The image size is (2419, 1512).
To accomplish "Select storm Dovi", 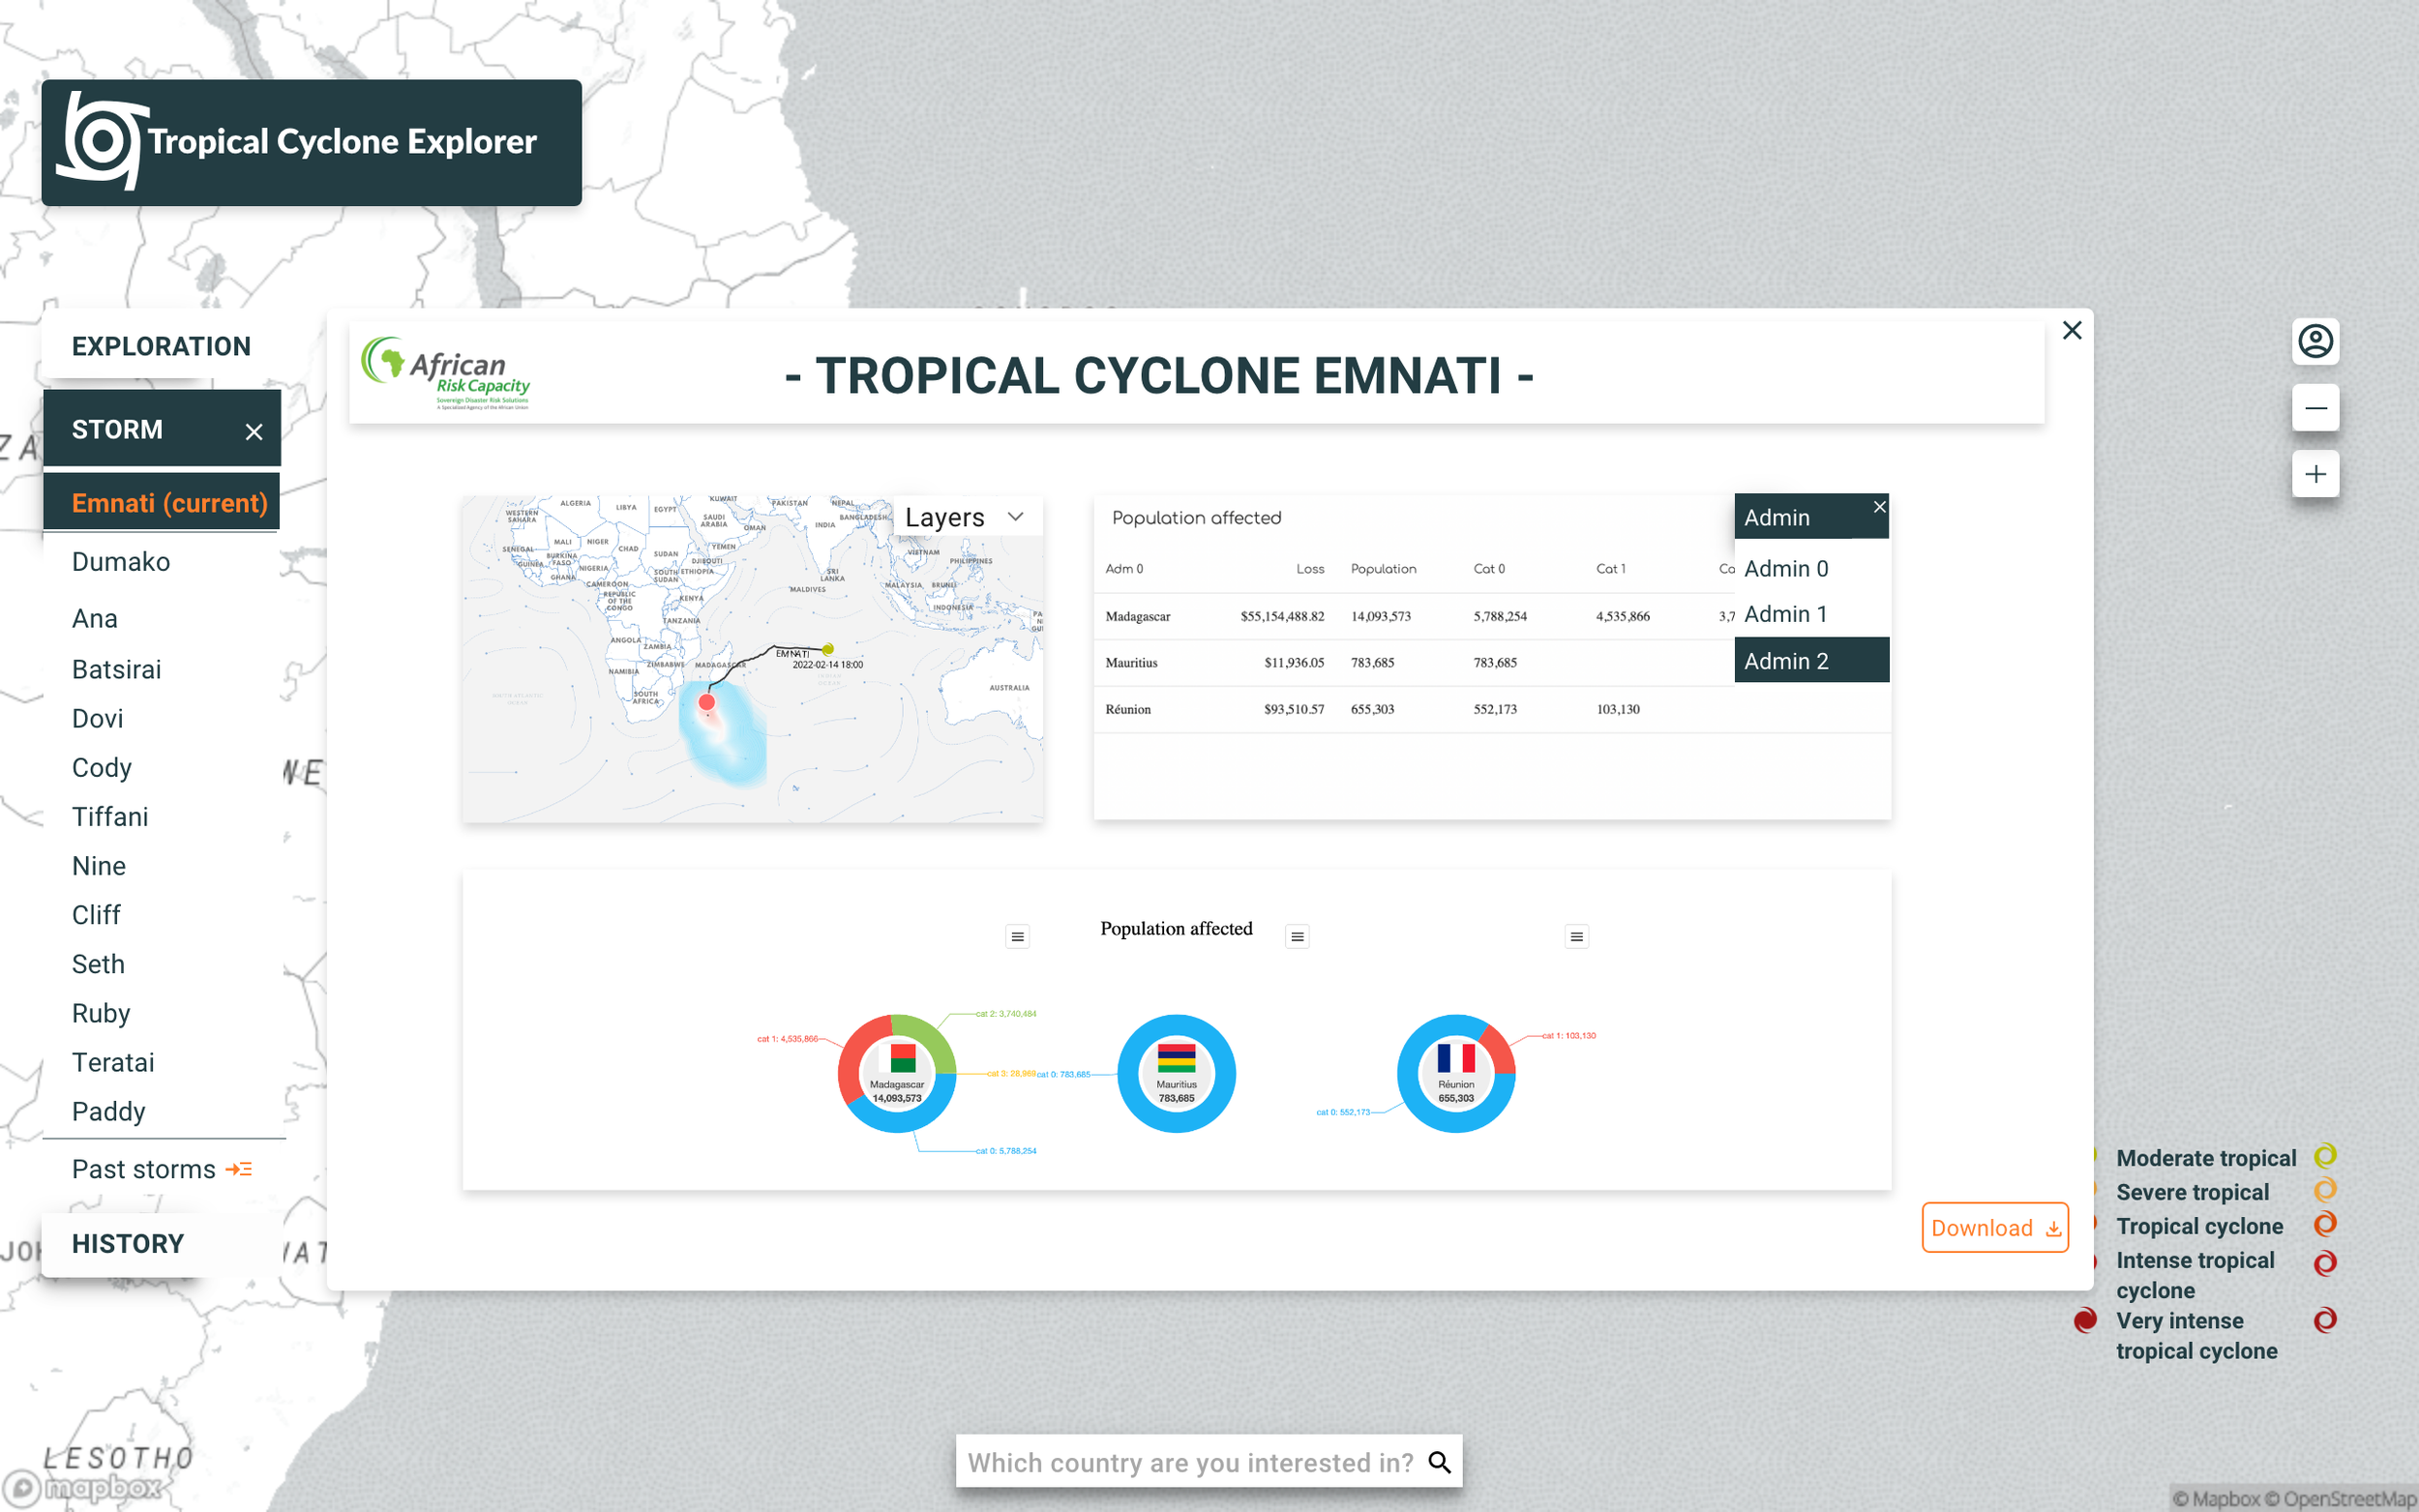I will pos(98,718).
